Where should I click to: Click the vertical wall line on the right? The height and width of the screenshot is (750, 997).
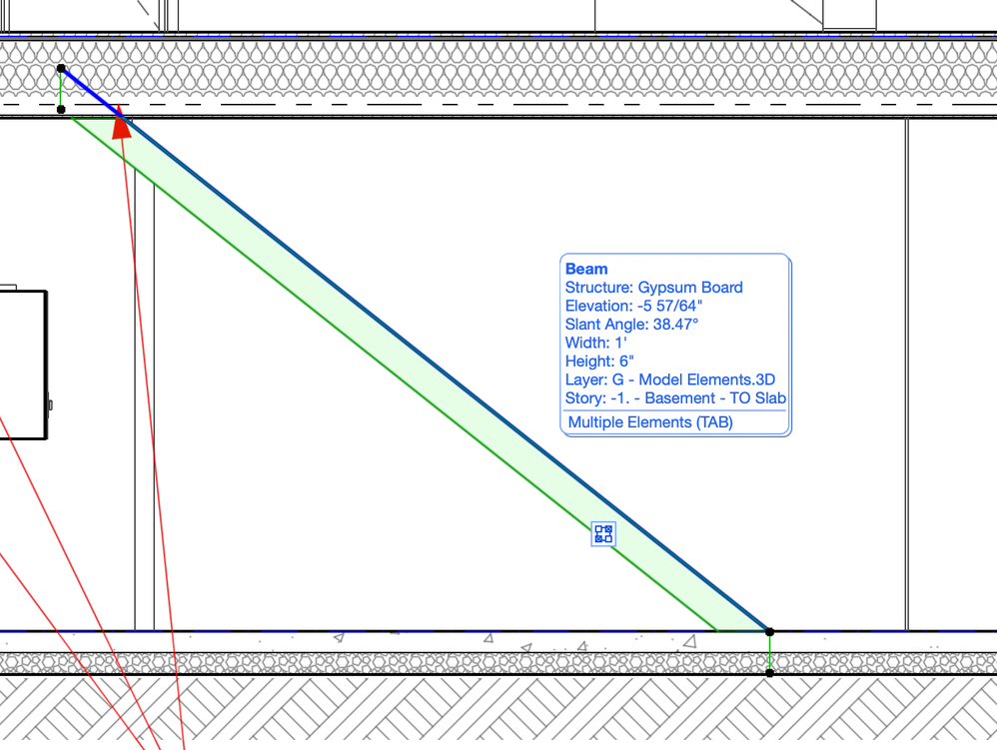pyautogui.click(x=905, y=350)
